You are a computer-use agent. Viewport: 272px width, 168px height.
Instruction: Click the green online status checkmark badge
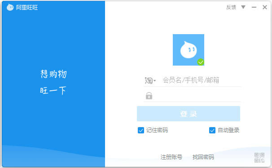(201, 62)
